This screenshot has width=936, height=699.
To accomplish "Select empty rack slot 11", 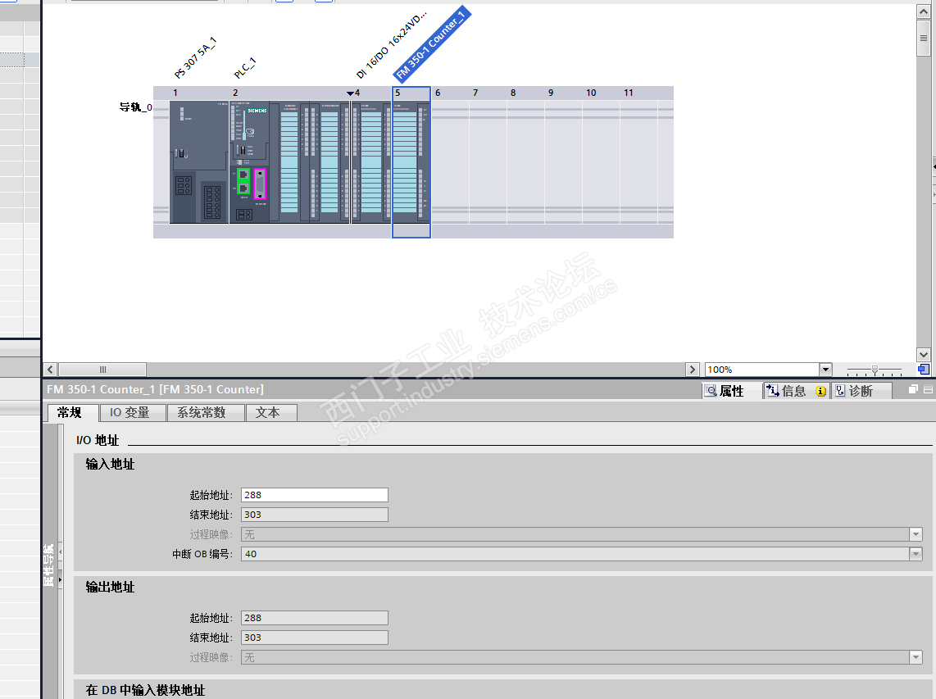I will click(638, 162).
